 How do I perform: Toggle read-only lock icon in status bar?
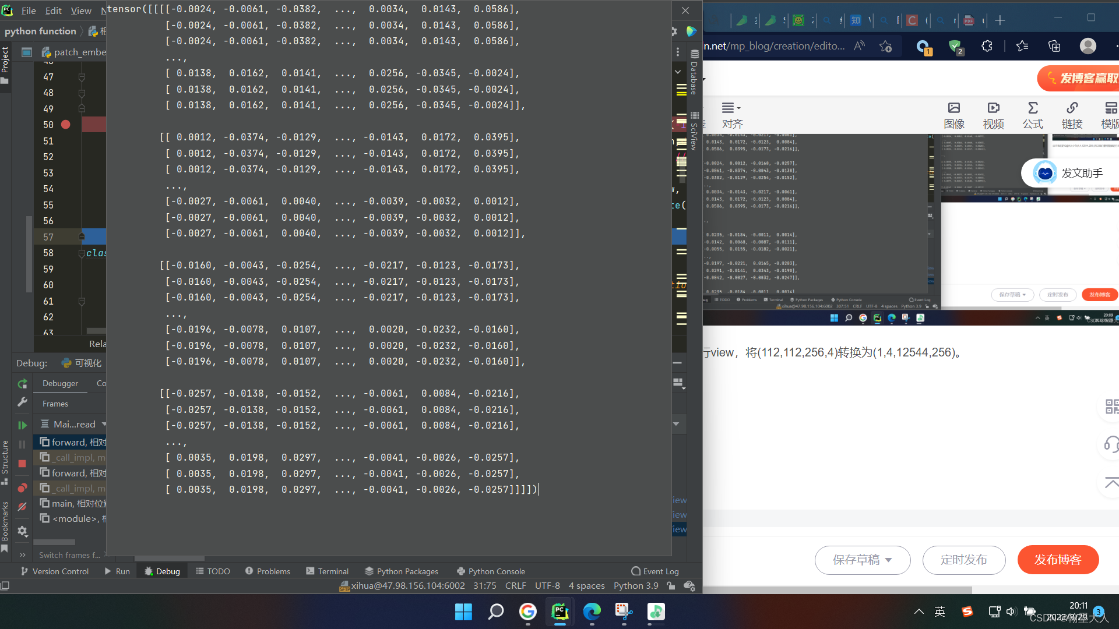[671, 586]
